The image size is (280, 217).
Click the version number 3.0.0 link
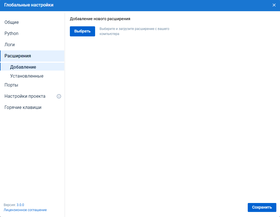[x=20, y=205]
